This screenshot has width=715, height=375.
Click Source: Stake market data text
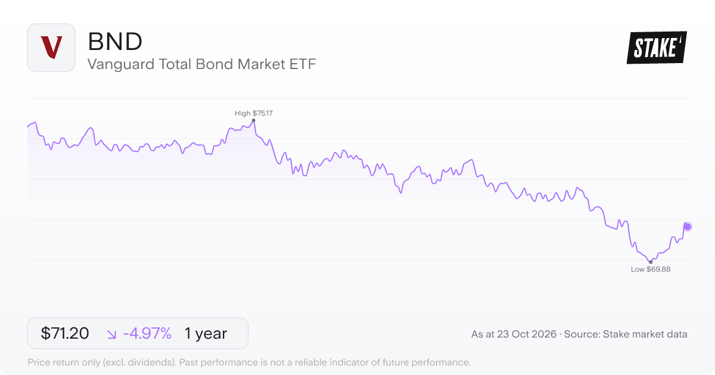[x=626, y=334]
